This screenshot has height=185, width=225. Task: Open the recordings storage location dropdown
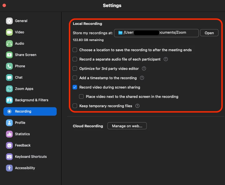(156, 33)
